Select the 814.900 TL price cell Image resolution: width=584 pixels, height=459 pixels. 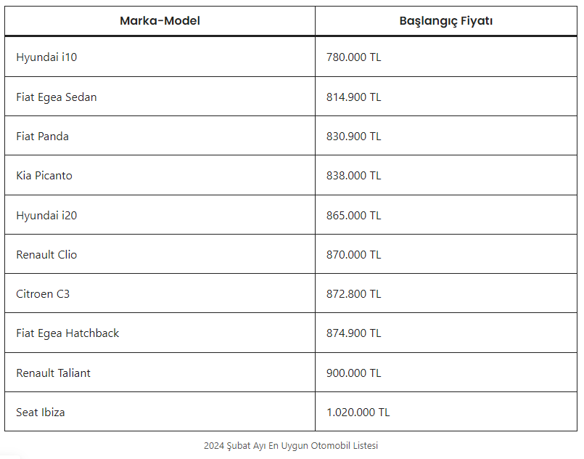click(x=353, y=97)
